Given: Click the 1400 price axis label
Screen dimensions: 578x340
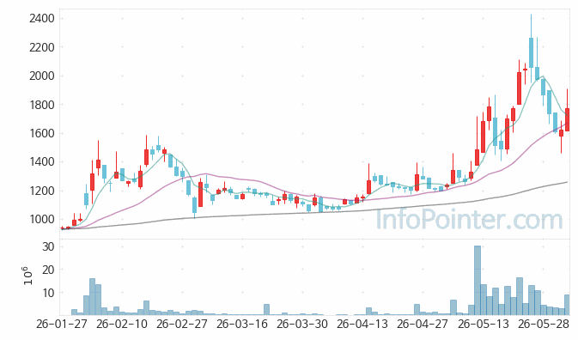Looking at the screenshot, I should pos(42,161).
